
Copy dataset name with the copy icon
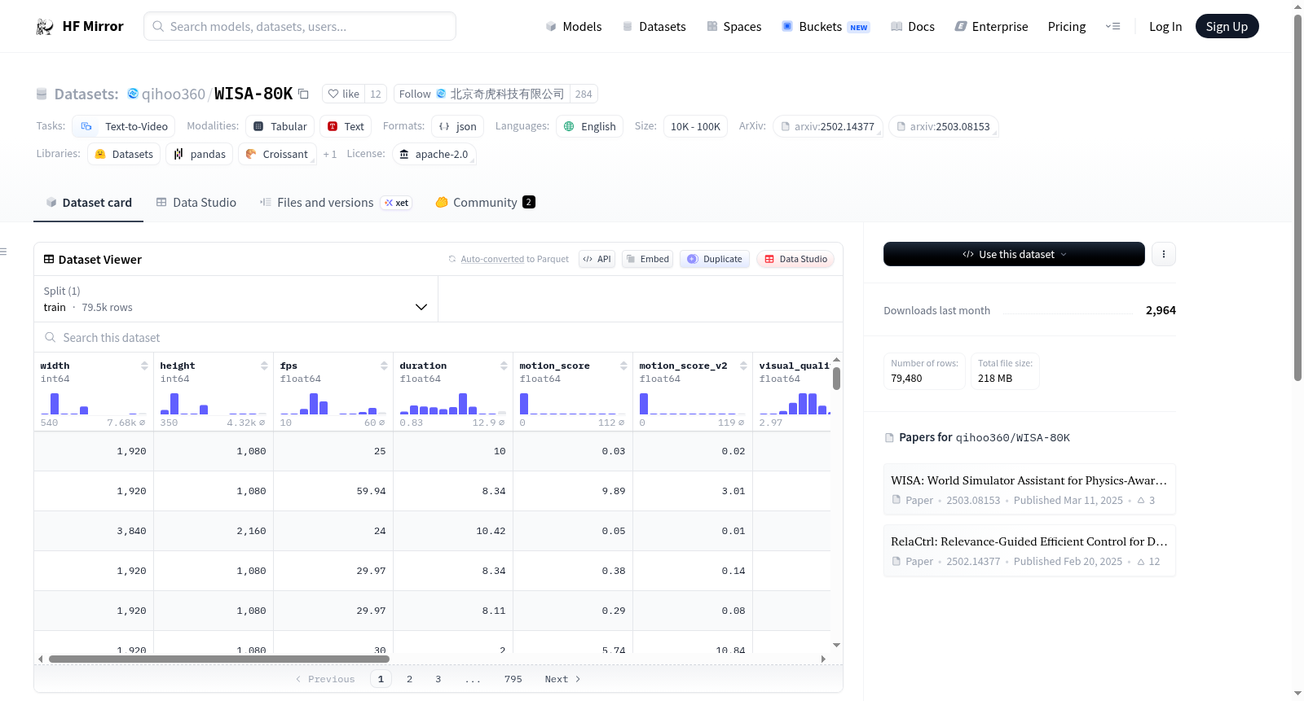coord(303,94)
